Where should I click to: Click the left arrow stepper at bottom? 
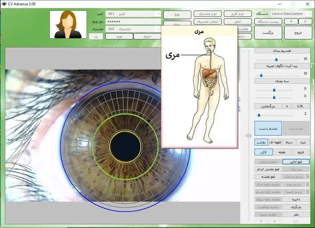[x=261, y=221]
